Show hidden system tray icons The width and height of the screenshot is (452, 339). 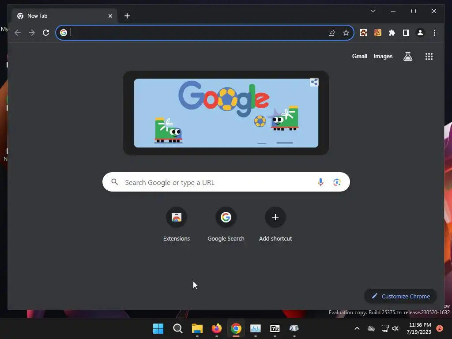point(357,328)
